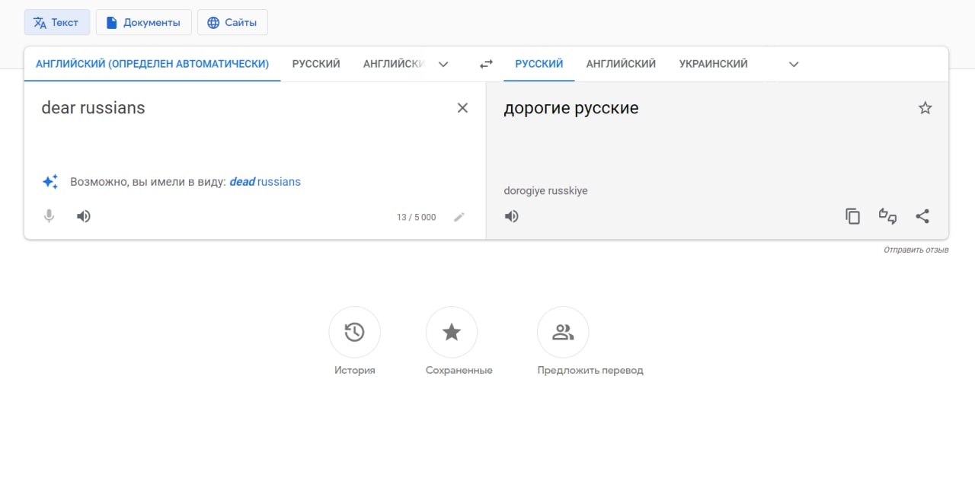Screen dimensions: 975x478
Task: Play translated text audio
Action: tap(512, 216)
